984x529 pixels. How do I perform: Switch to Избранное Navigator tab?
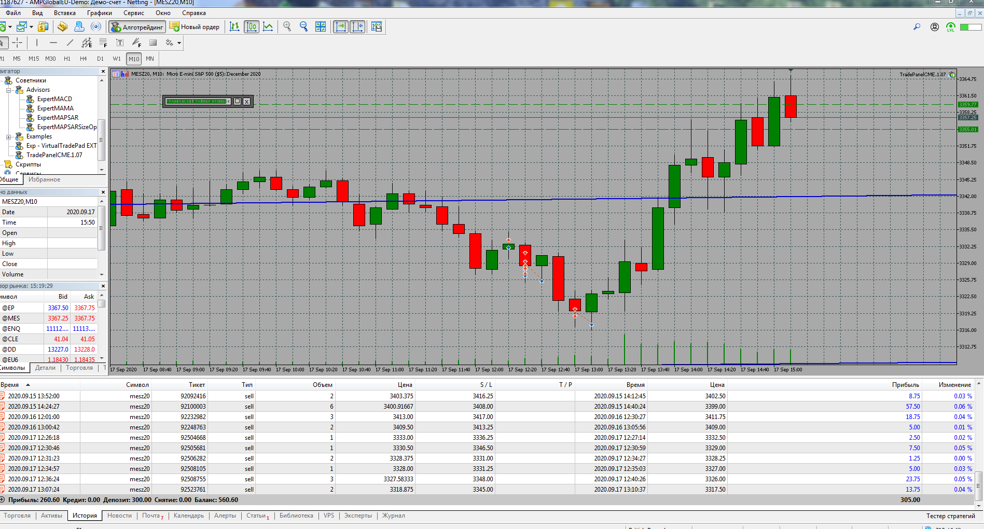(x=44, y=179)
